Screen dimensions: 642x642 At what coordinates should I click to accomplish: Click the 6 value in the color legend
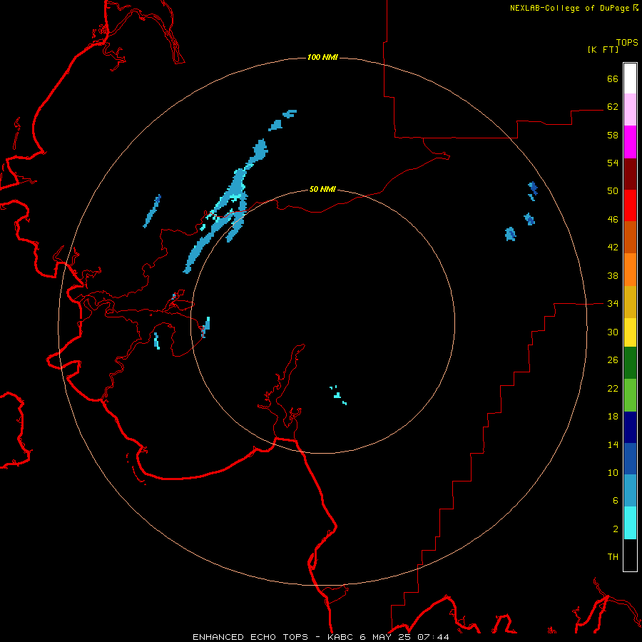(x=616, y=501)
